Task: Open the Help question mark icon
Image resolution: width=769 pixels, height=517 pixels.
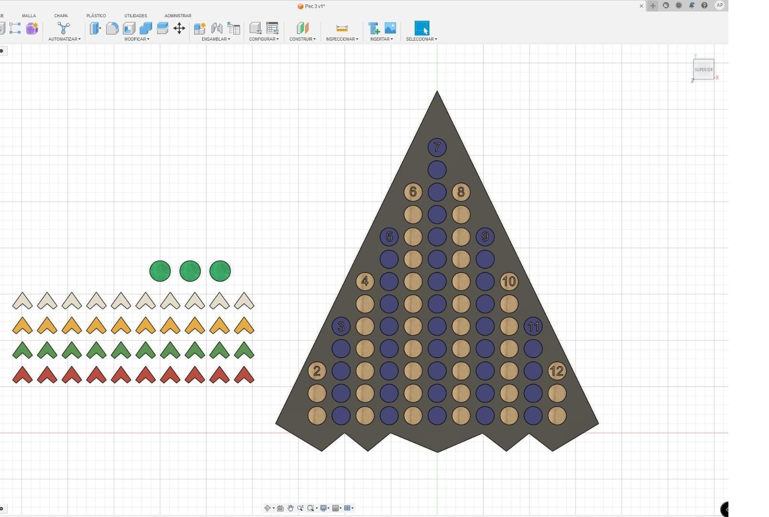Action: (704, 5)
